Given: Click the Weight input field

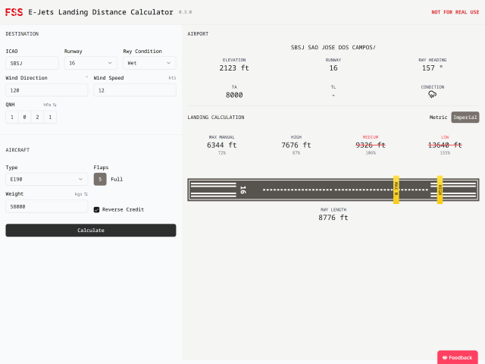Looking at the screenshot, I should [47, 206].
